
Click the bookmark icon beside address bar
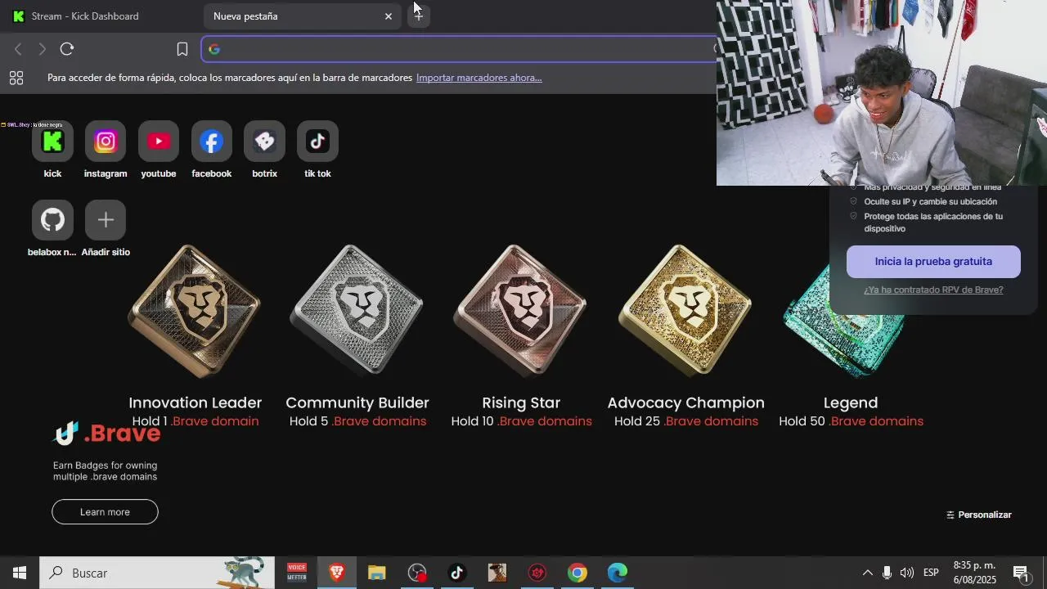pos(182,49)
